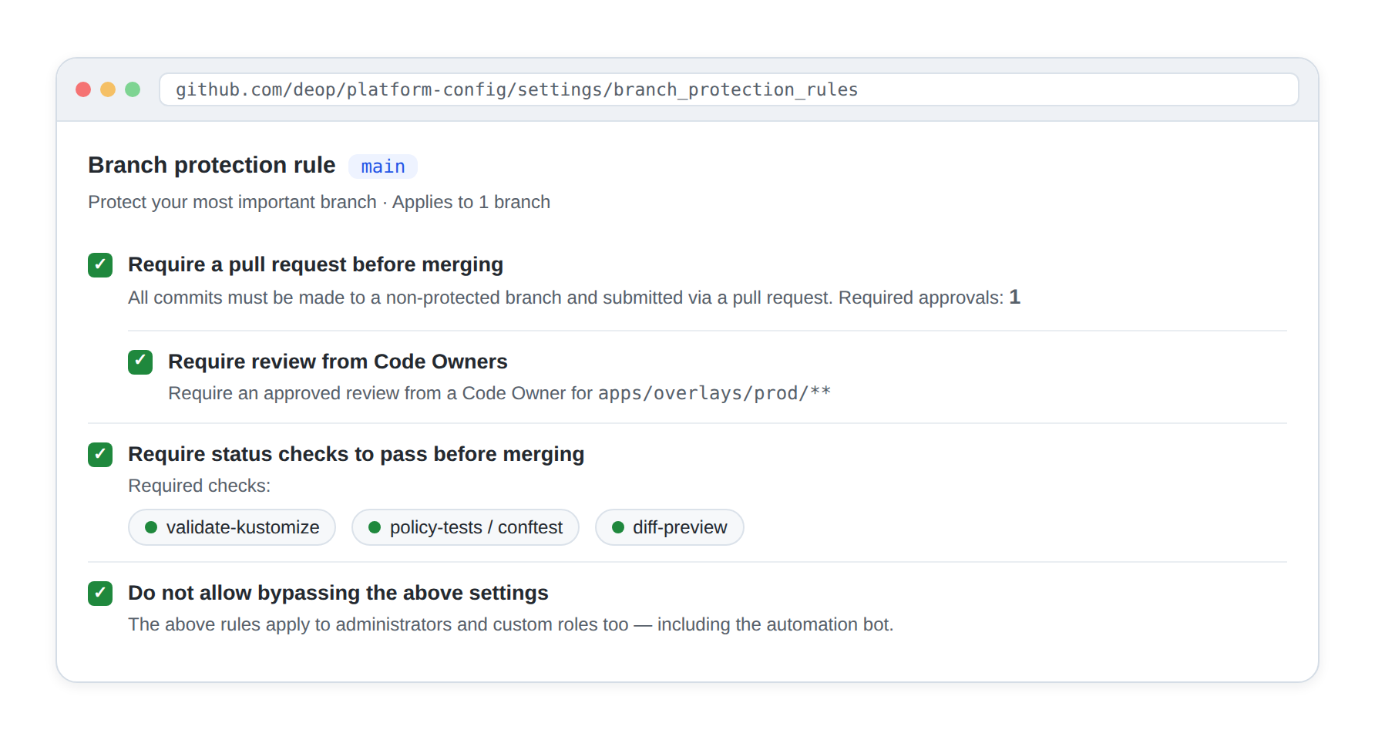Click the red close window dot

[83, 89]
